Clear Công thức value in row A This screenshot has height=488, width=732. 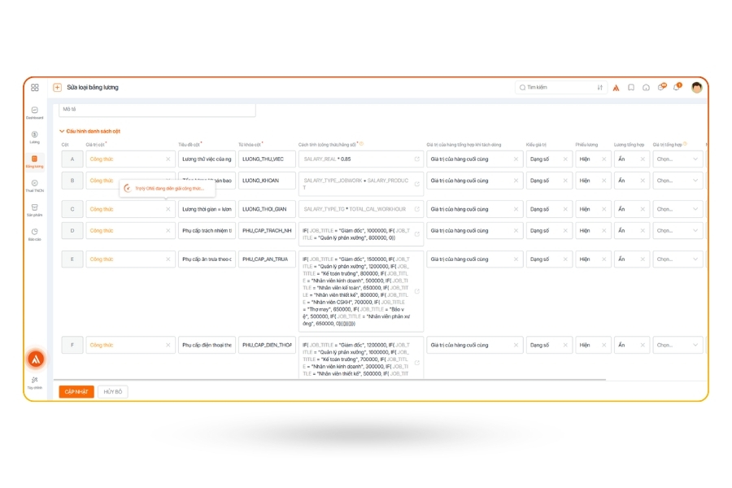point(168,159)
